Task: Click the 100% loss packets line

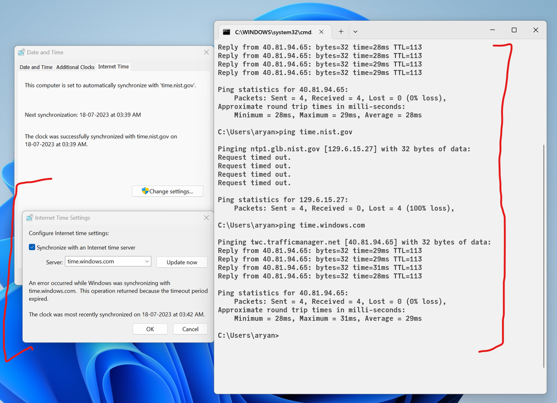Action: tap(344, 208)
